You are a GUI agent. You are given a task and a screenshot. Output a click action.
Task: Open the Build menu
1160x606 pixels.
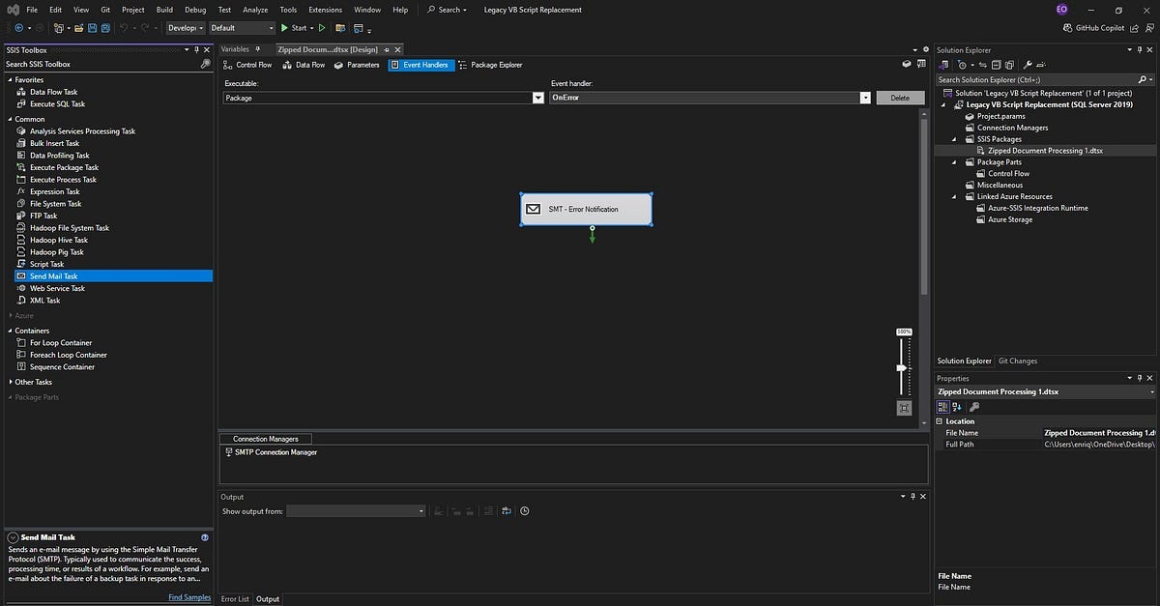click(x=164, y=10)
